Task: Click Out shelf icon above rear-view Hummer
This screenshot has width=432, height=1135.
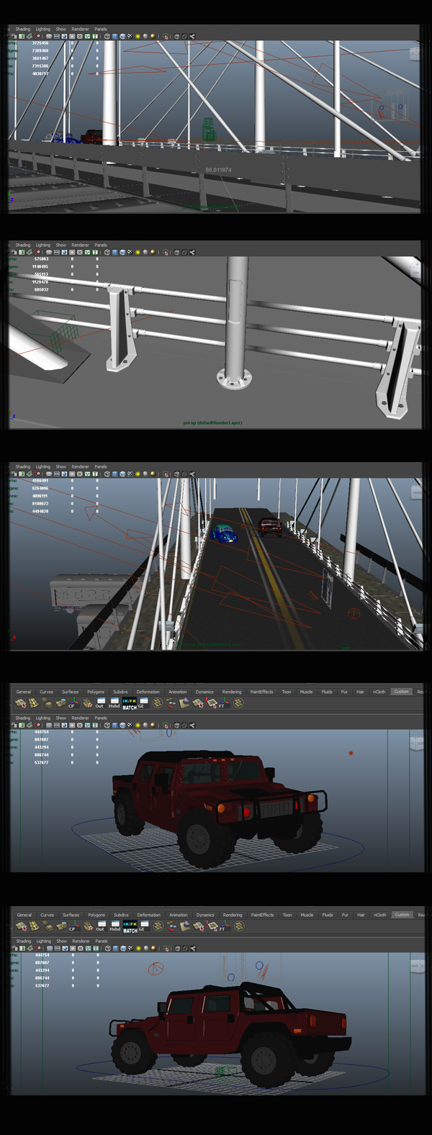Action: coord(100,926)
